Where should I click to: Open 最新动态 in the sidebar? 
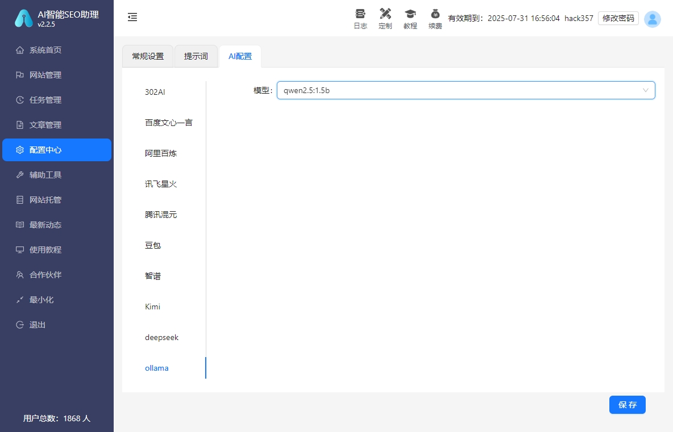[x=57, y=225]
